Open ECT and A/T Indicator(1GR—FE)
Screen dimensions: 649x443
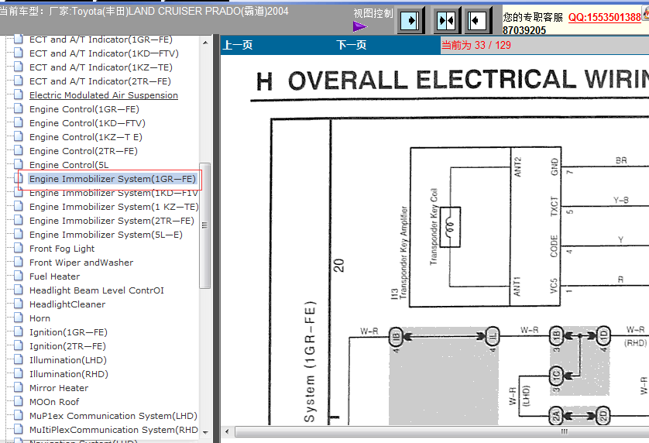click(x=101, y=39)
